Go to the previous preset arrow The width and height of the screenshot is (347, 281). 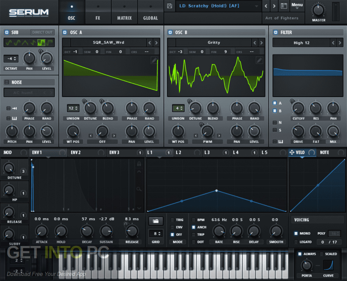coord(266,6)
